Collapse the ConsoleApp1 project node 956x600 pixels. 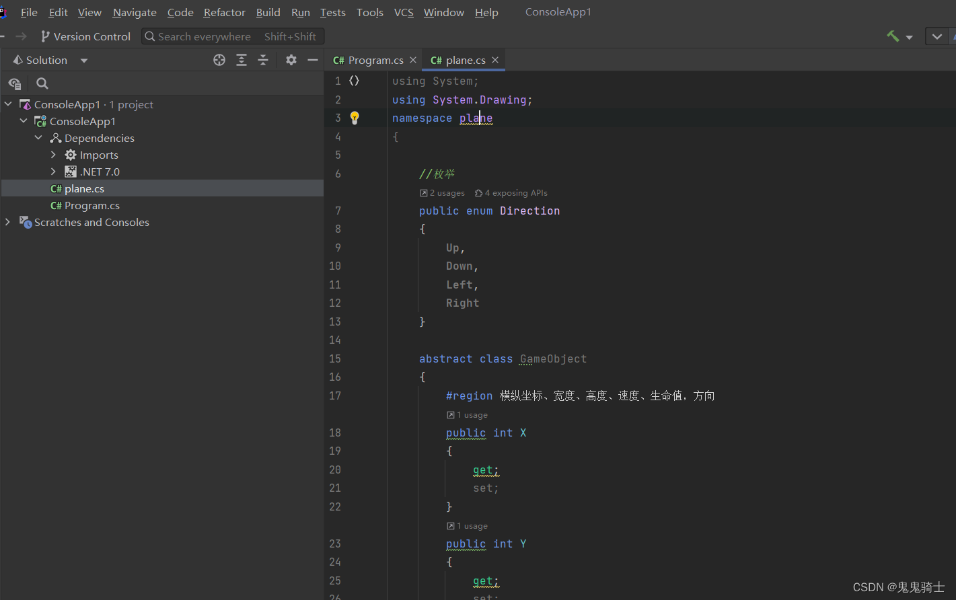pos(24,121)
